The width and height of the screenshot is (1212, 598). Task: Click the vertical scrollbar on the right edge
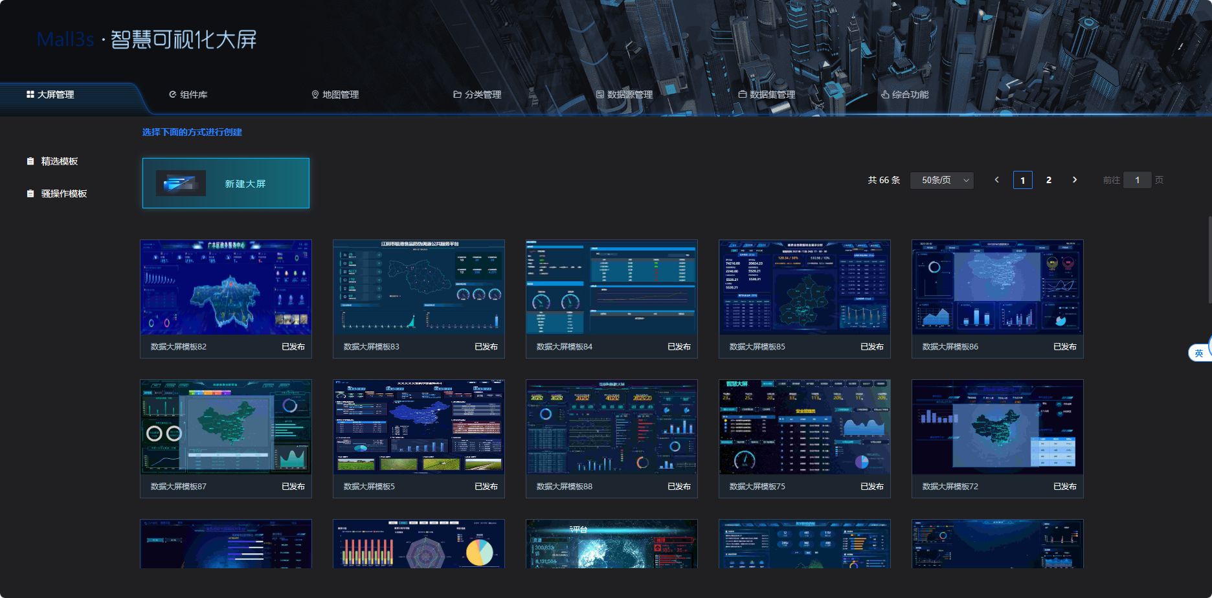click(1210, 259)
